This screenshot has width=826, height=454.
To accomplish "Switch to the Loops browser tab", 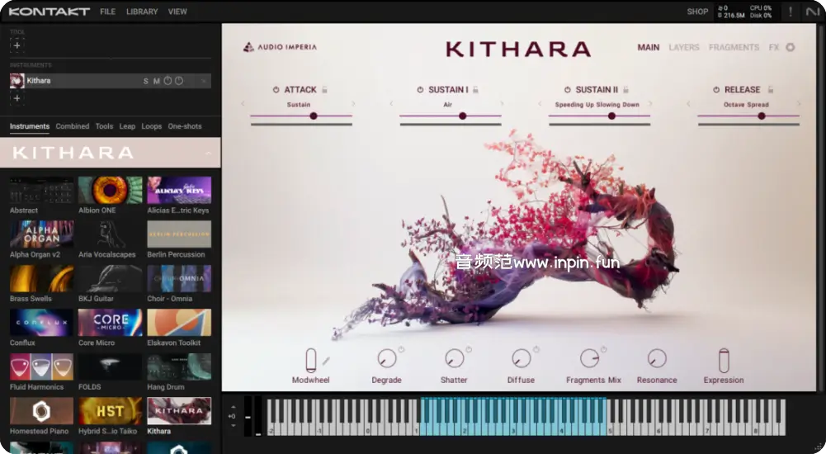I will (151, 126).
